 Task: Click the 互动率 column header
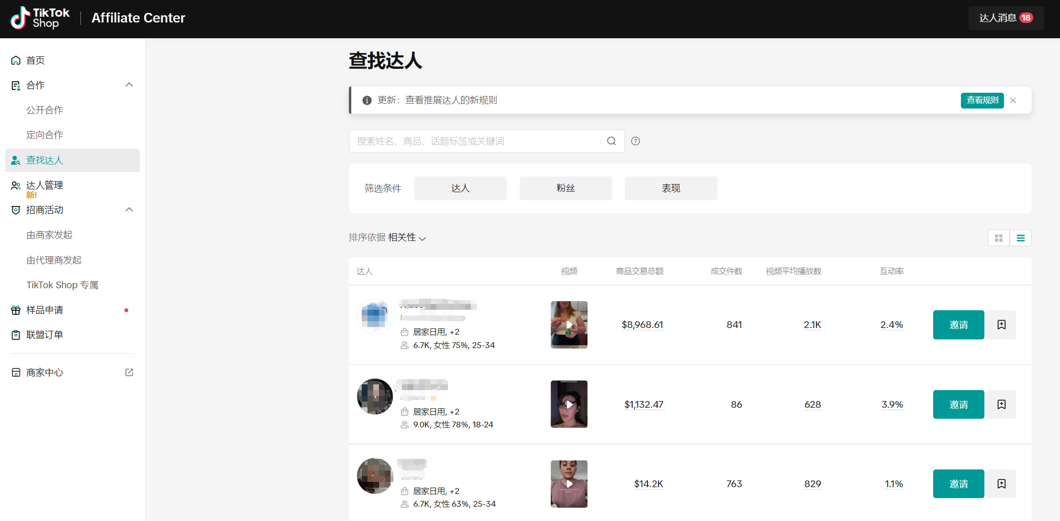[x=891, y=271]
